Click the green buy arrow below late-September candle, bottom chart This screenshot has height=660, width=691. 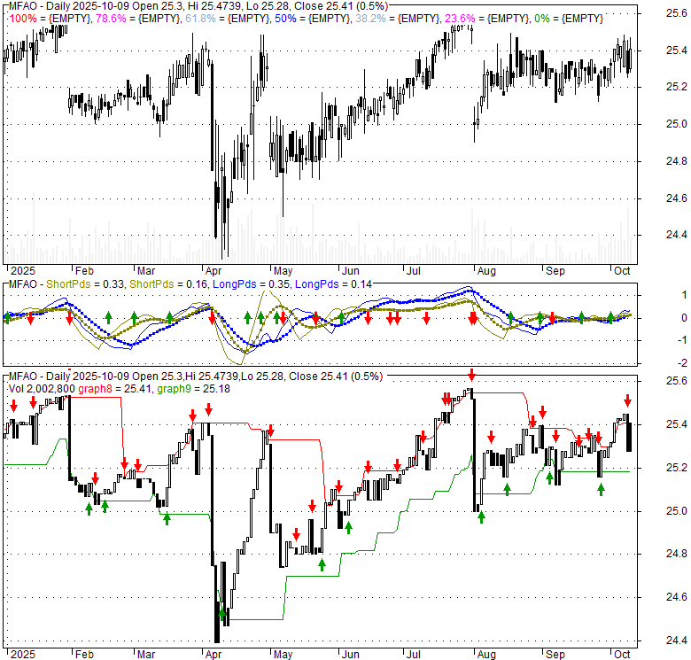pyautogui.click(x=602, y=490)
